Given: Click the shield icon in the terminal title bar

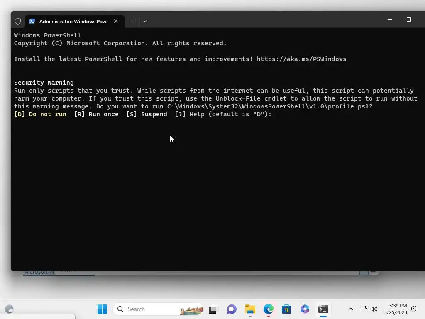Looking at the screenshot, I should coord(18,21).
